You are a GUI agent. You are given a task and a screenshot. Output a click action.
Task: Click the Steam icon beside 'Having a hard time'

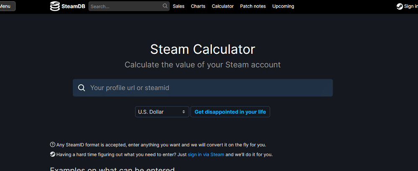point(53,154)
